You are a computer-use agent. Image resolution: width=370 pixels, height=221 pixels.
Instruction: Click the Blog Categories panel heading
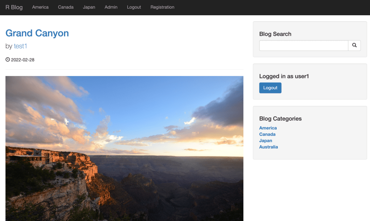point(280,119)
